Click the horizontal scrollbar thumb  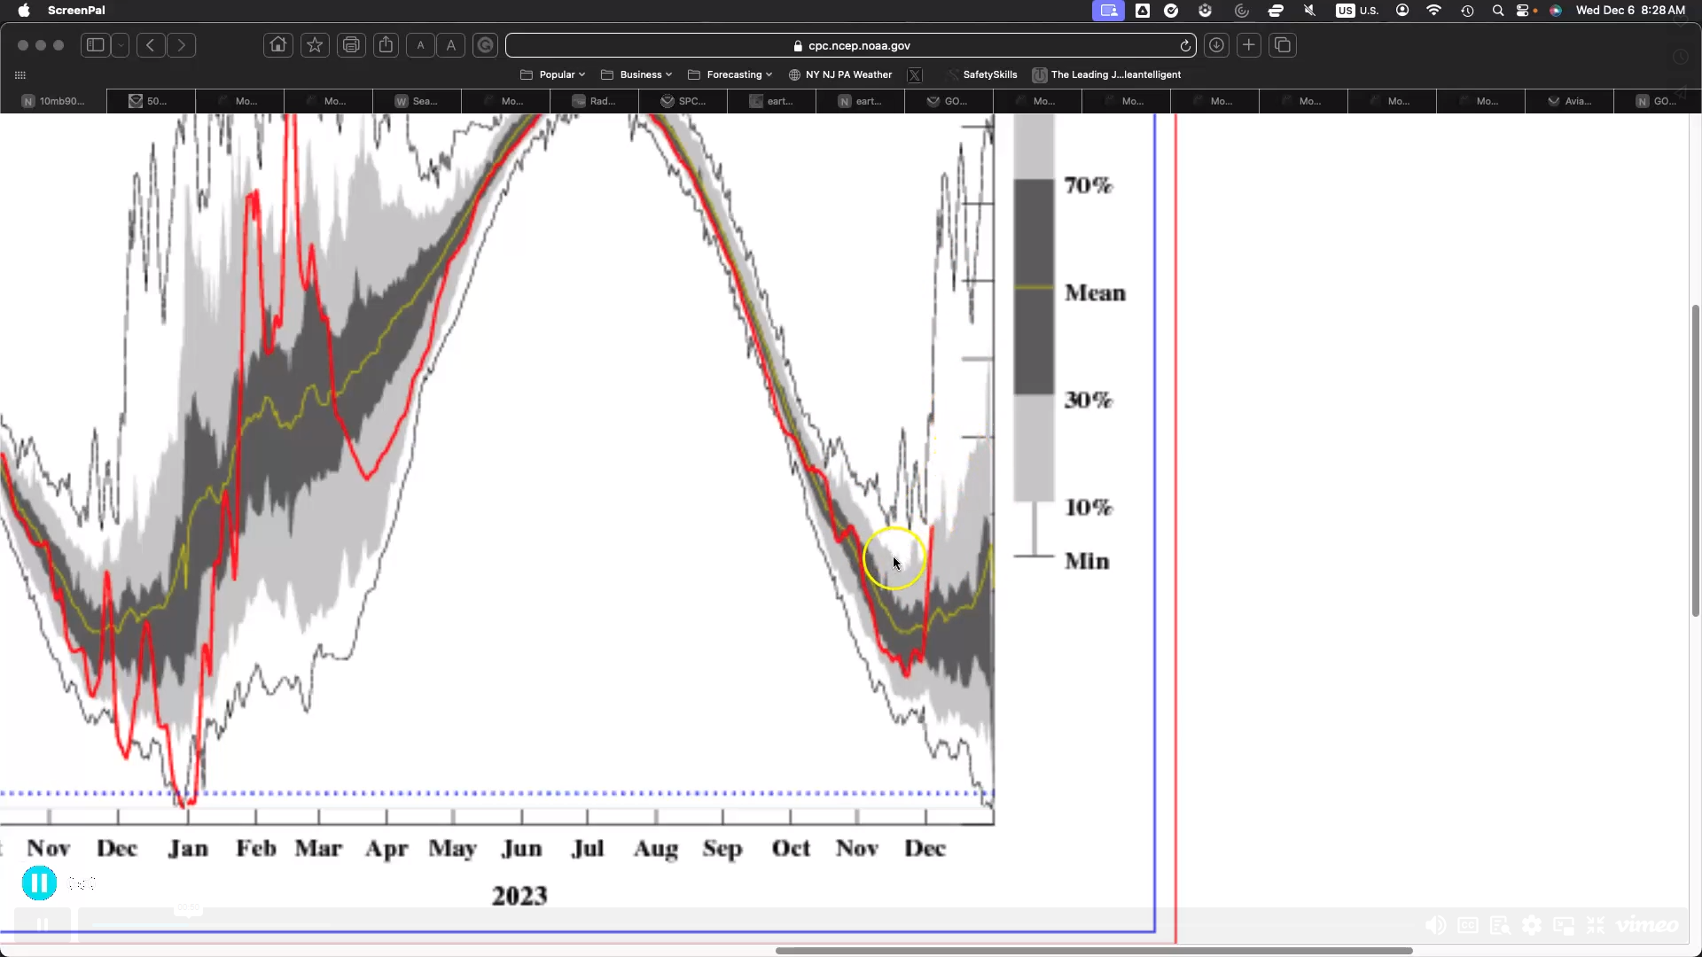point(1094,951)
